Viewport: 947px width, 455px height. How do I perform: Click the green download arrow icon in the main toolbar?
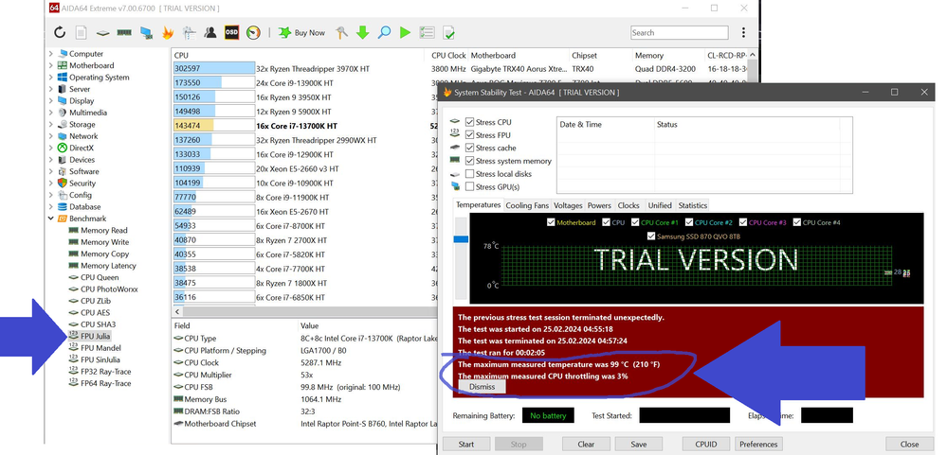[x=362, y=32]
